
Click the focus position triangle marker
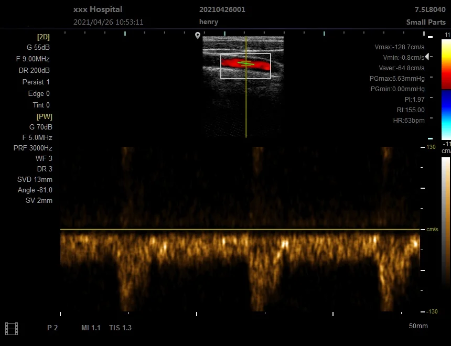[427, 57]
